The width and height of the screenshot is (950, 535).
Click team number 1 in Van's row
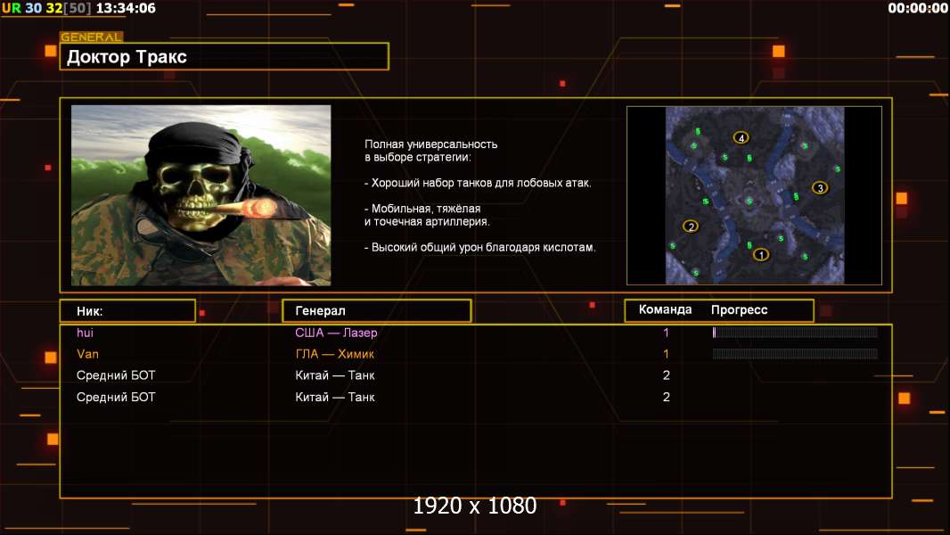[x=666, y=354]
